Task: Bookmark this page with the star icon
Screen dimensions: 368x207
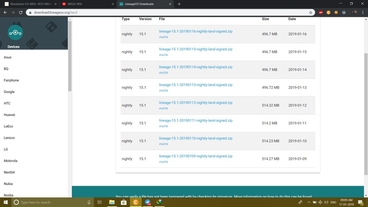Action: click(310, 12)
